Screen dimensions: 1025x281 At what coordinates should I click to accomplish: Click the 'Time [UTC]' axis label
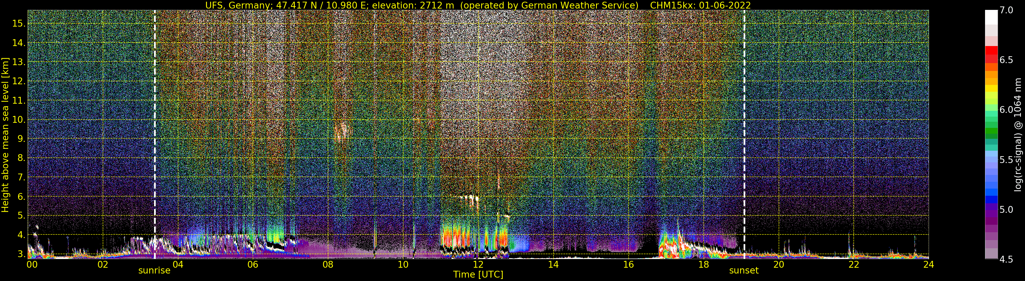pyautogui.click(x=478, y=275)
